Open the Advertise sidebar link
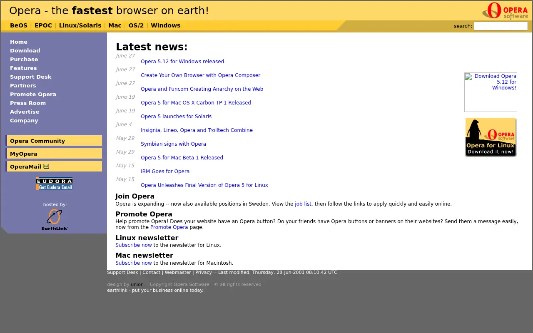This screenshot has width=533, height=333. 25,112
